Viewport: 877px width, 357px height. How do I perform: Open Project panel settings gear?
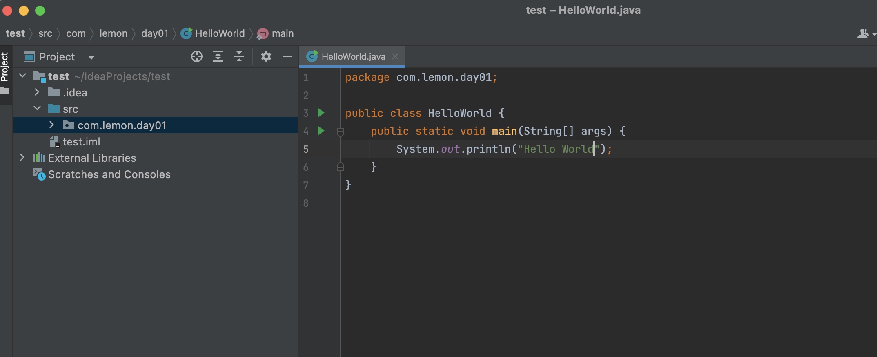click(x=266, y=56)
